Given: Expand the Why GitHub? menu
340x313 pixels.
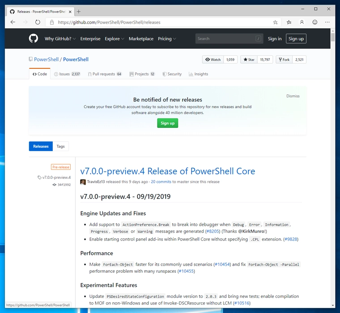Looking at the screenshot, I should click(60, 38).
